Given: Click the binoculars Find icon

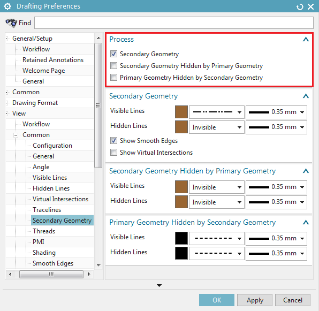Looking at the screenshot, I should point(11,23).
